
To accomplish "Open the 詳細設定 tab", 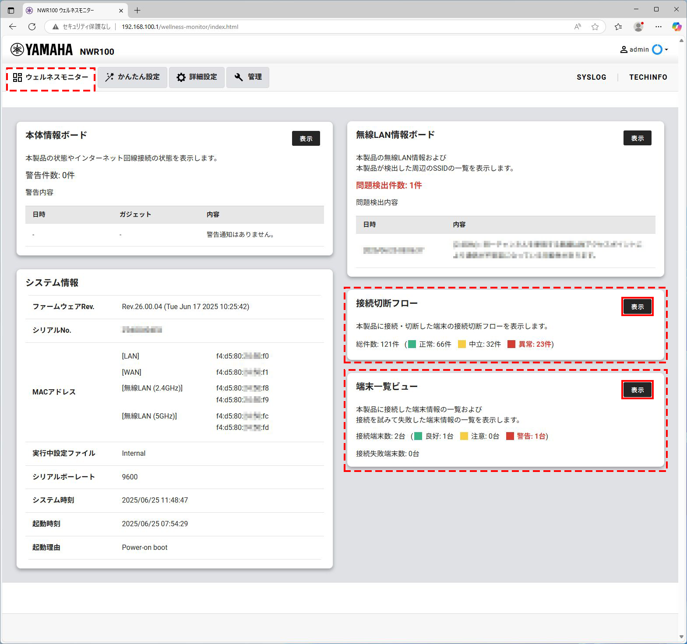I will click(197, 77).
